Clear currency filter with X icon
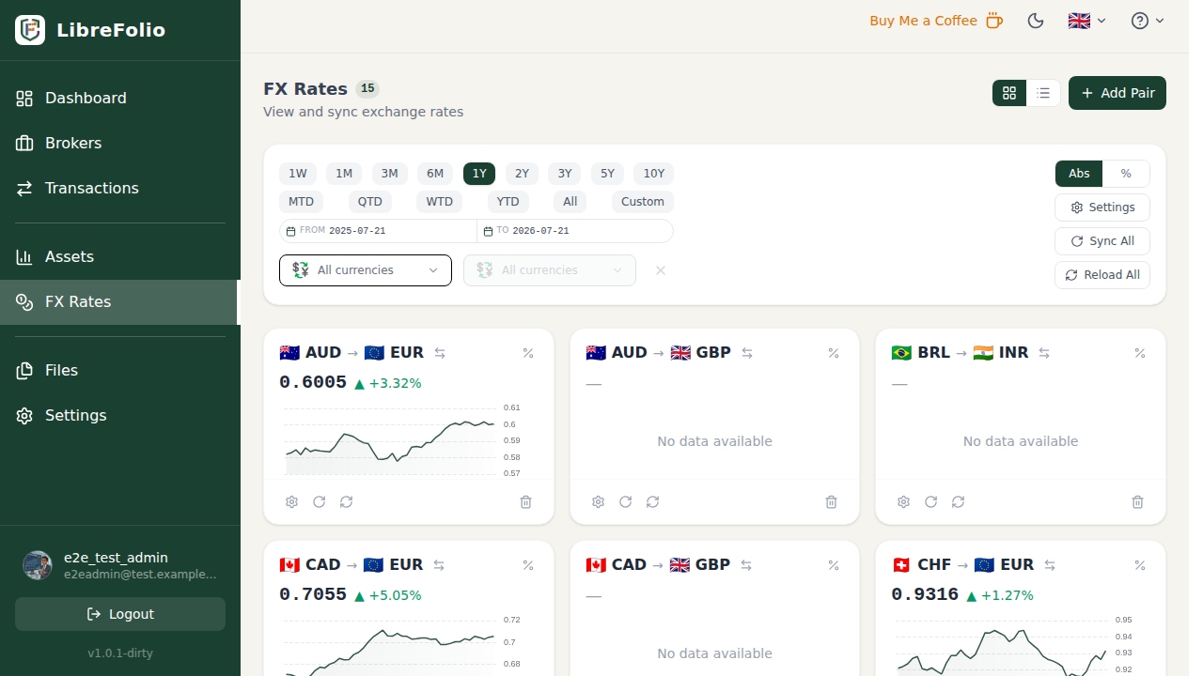1203x676 pixels. pyautogui.click(x=661, y=270)
